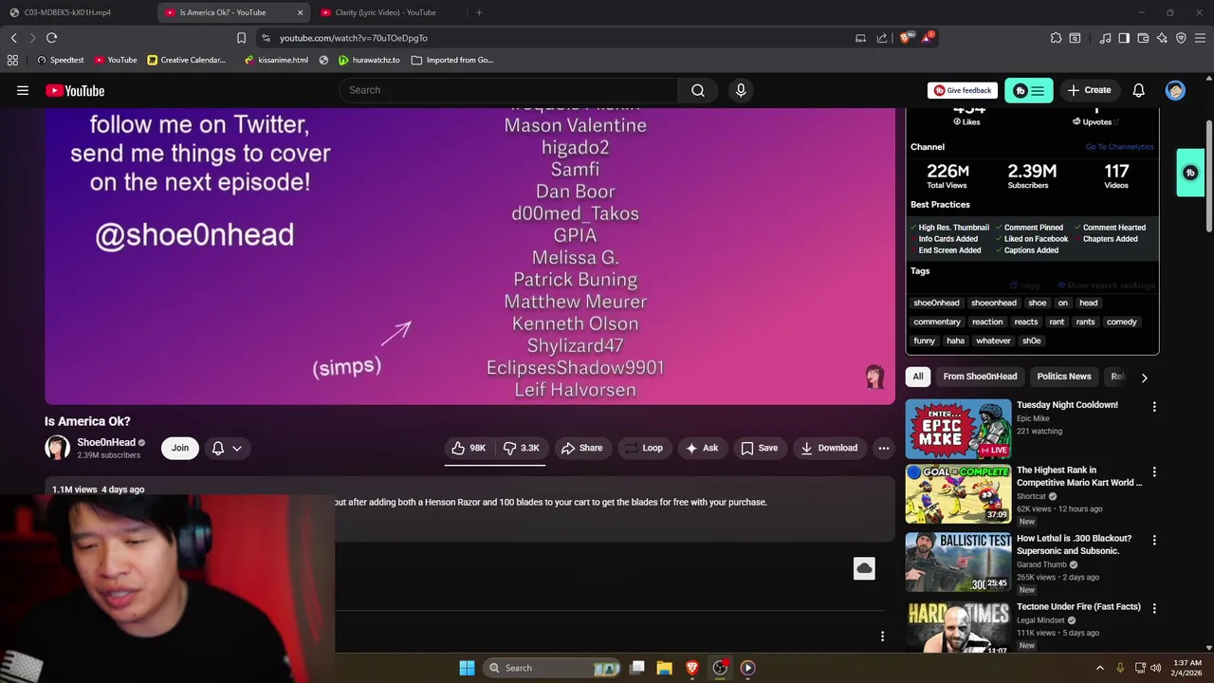The width and height of the screenshot is (1214, 683).
Task: Go back in browser history
Action: 13,38
